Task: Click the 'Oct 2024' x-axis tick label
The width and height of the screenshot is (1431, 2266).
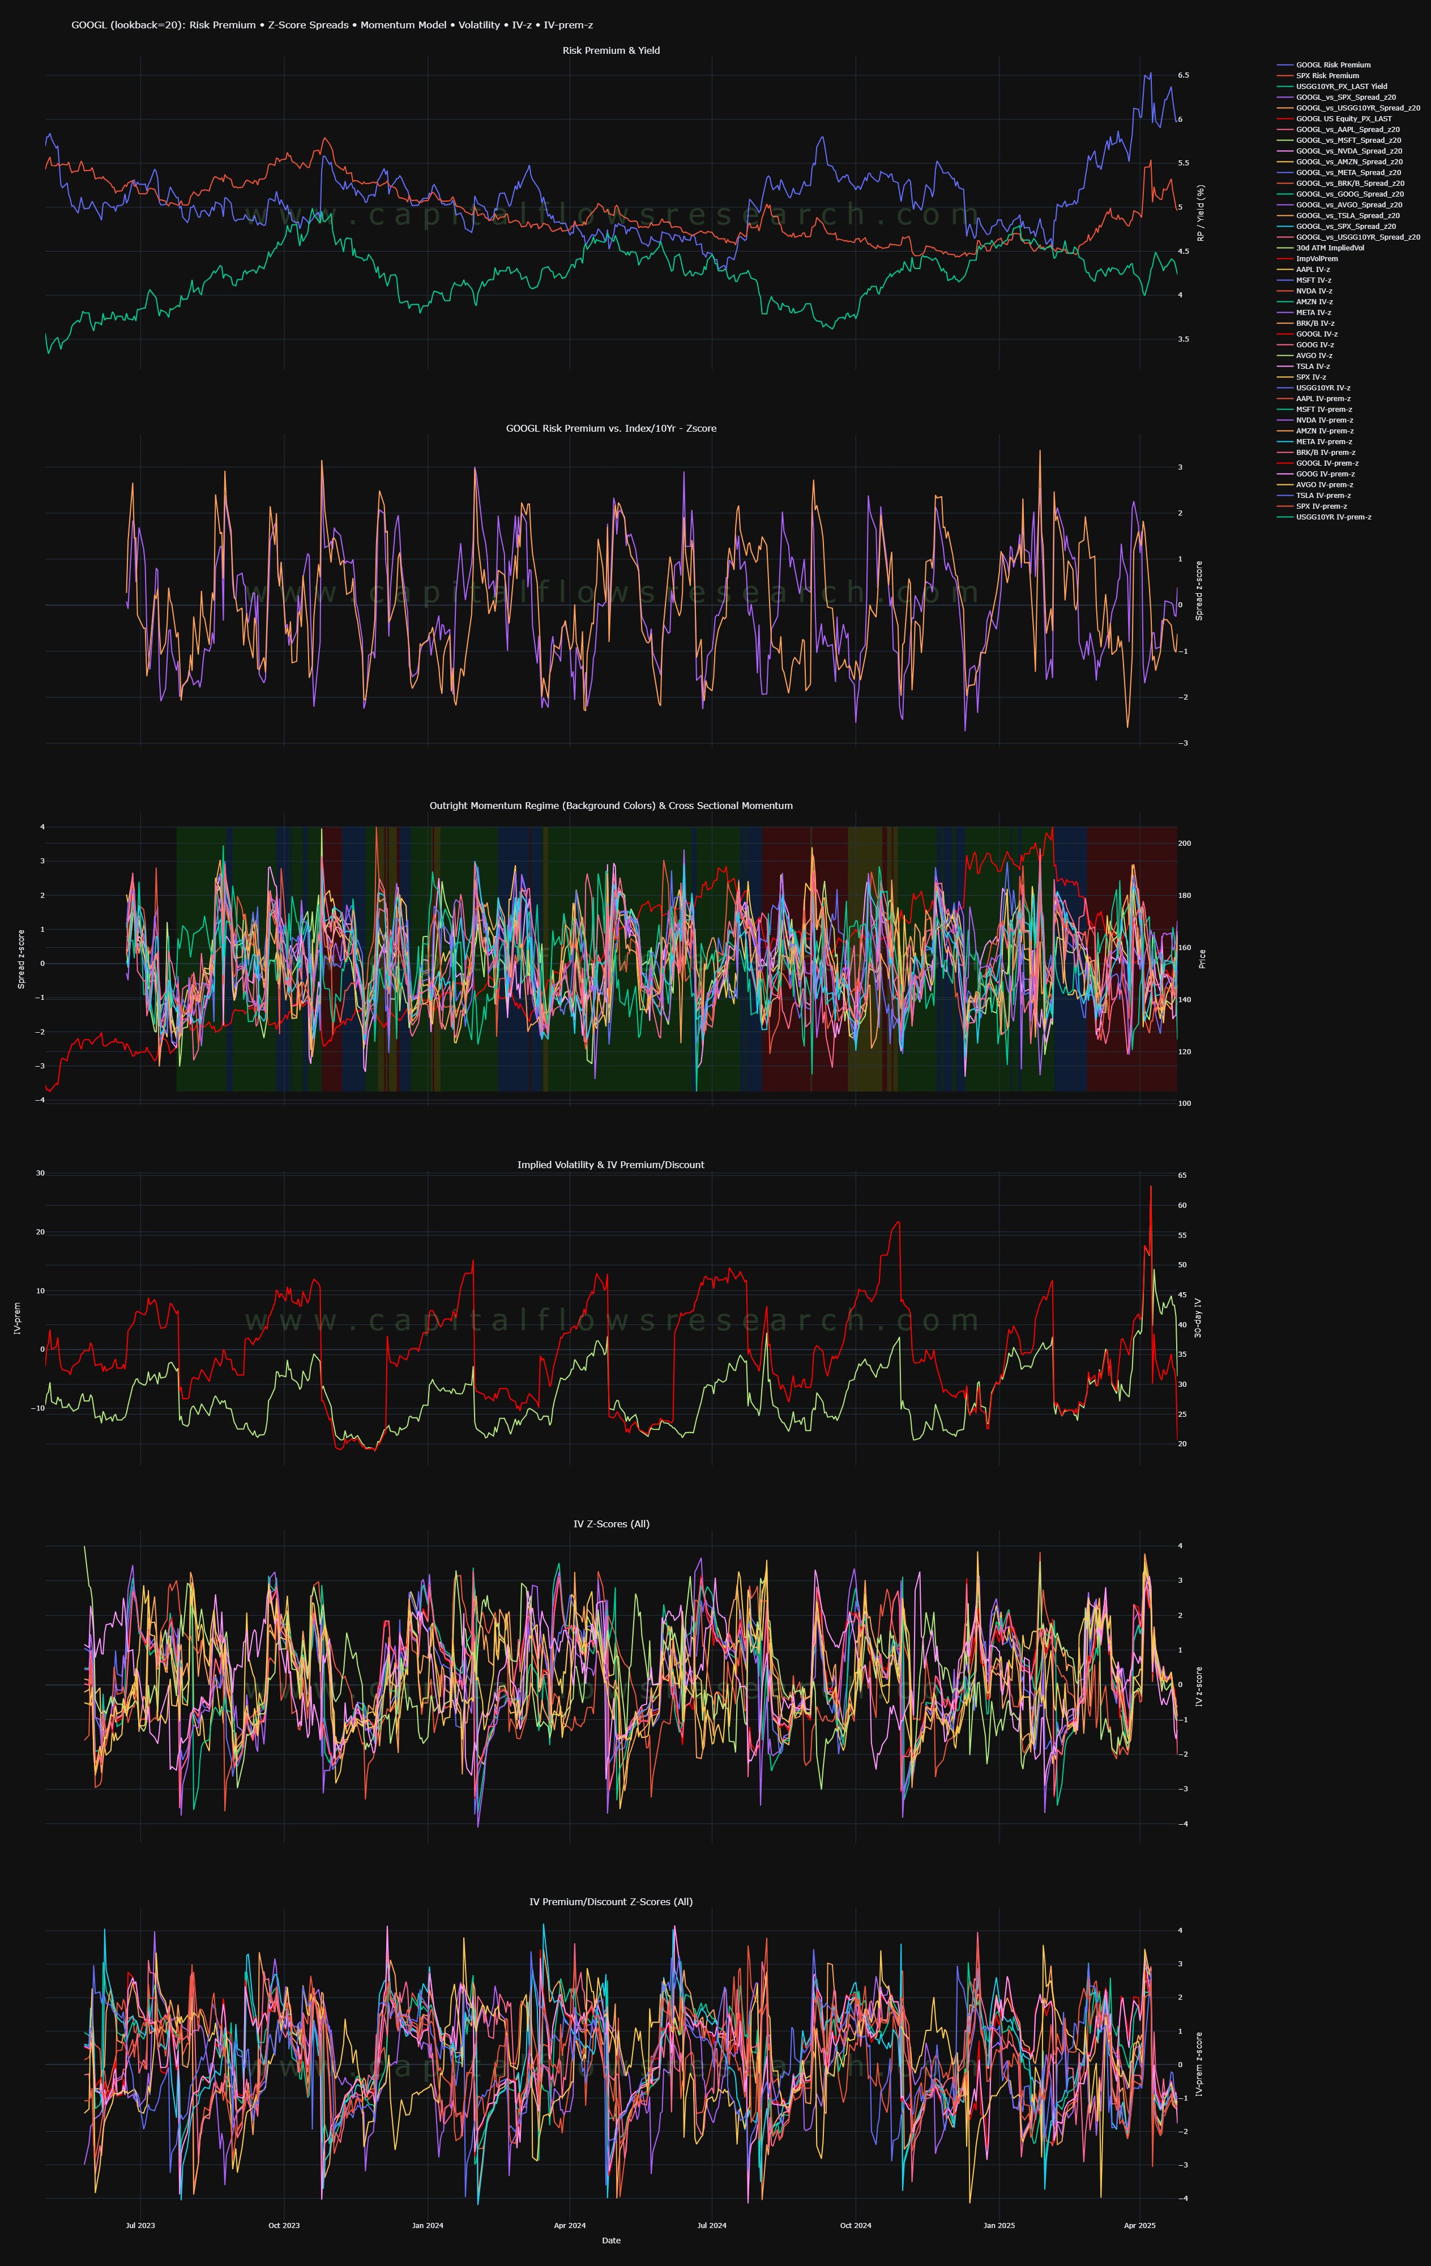Action: (x=856, y=2226)
